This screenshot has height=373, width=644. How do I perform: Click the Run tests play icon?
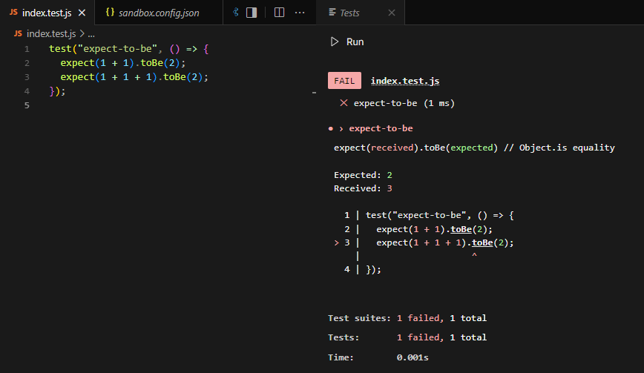point(335,42)
